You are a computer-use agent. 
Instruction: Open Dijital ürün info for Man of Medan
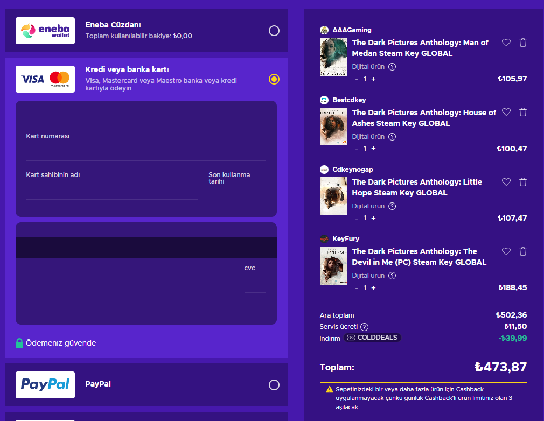click(x=392, y=67)
